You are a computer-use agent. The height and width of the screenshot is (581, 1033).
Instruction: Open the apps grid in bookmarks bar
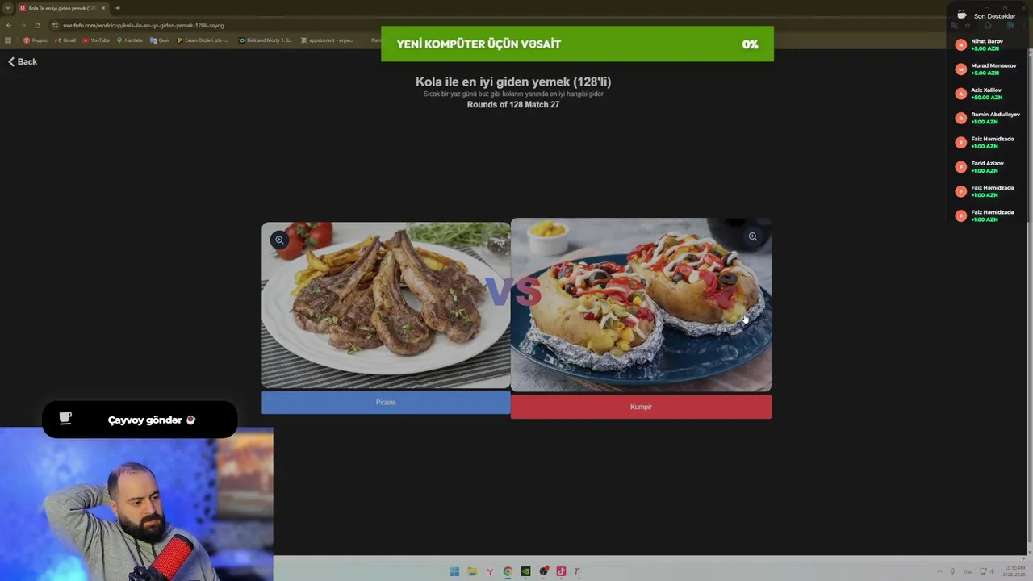[x=8, y=40]
